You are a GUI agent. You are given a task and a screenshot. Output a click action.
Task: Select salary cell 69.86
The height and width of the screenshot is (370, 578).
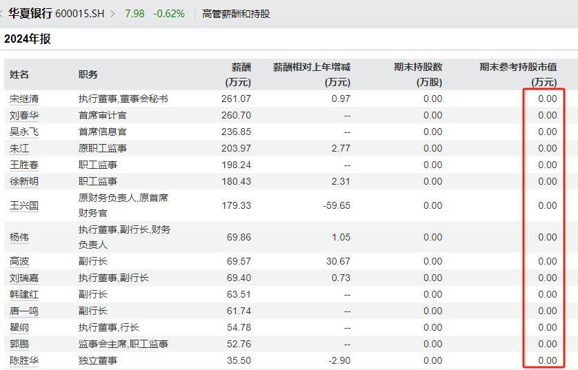click(239, 237)
